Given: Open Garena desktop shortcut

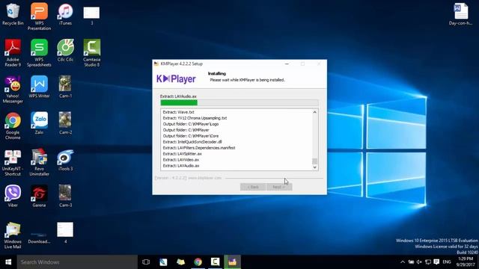Looking at the screenshot, I should tap(39, 196).
